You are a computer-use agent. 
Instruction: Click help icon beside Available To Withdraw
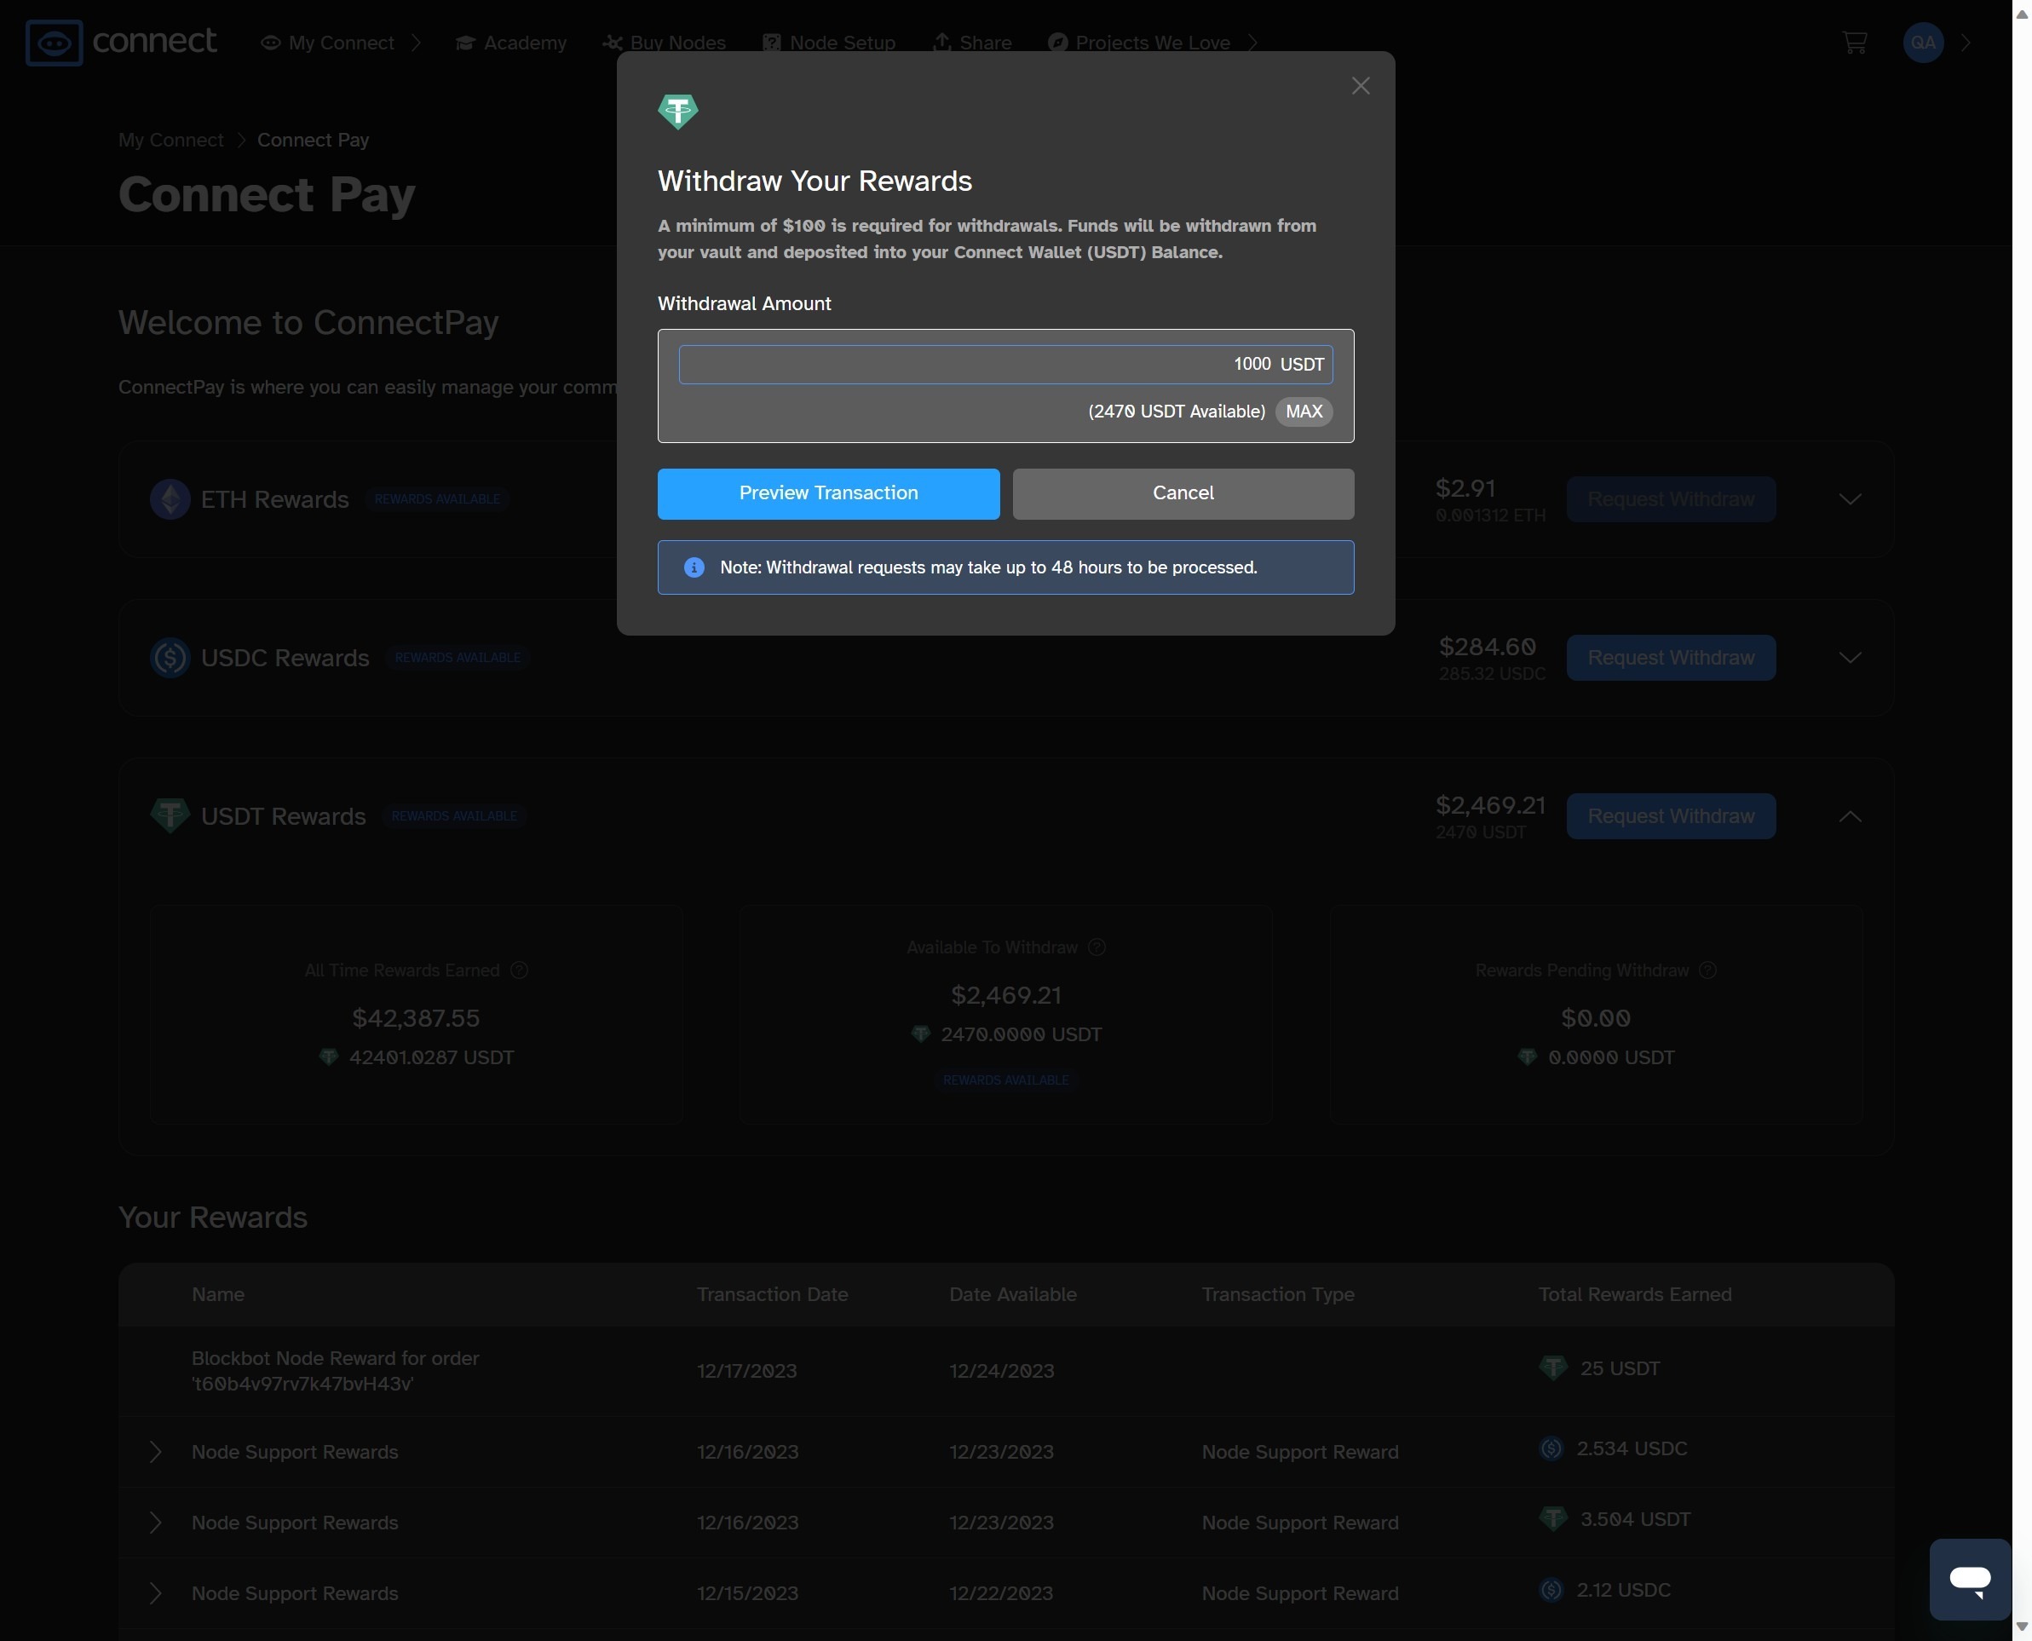pos(1097,947)
